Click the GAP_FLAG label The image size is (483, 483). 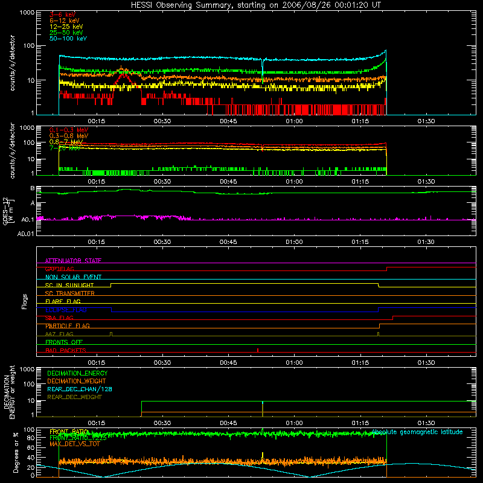click(59, 269)
